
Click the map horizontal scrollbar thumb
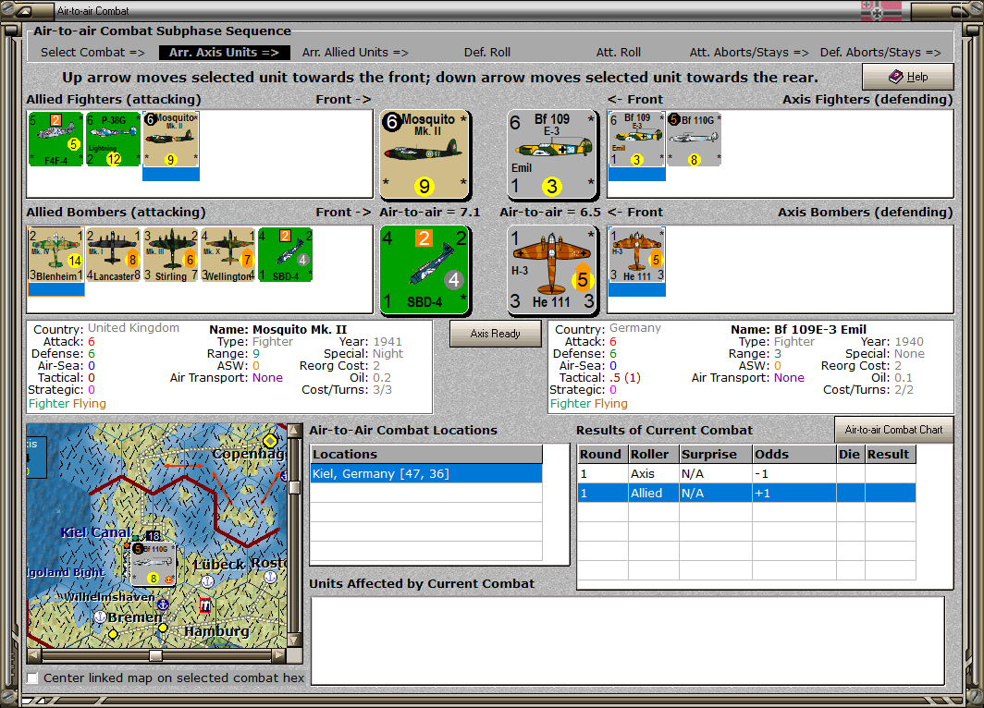click(155, 655)
